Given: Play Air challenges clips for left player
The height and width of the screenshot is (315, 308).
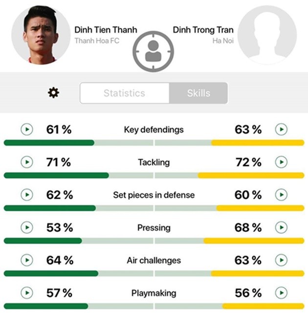Looking at the screenshot, I should tap(27, 260).
